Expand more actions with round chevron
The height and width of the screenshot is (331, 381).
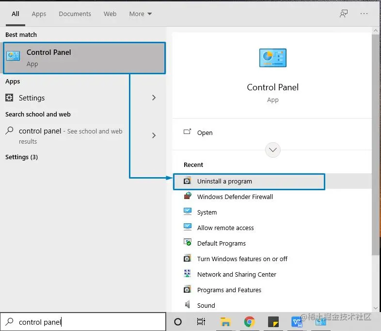[x=272, y=150]
